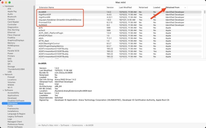Select Applications under Software
206x128 pixels.
coord(13,95)
